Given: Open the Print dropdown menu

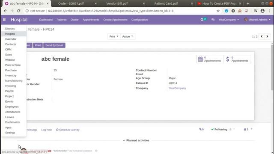Looking at the screenshot, I should [114, 36].
